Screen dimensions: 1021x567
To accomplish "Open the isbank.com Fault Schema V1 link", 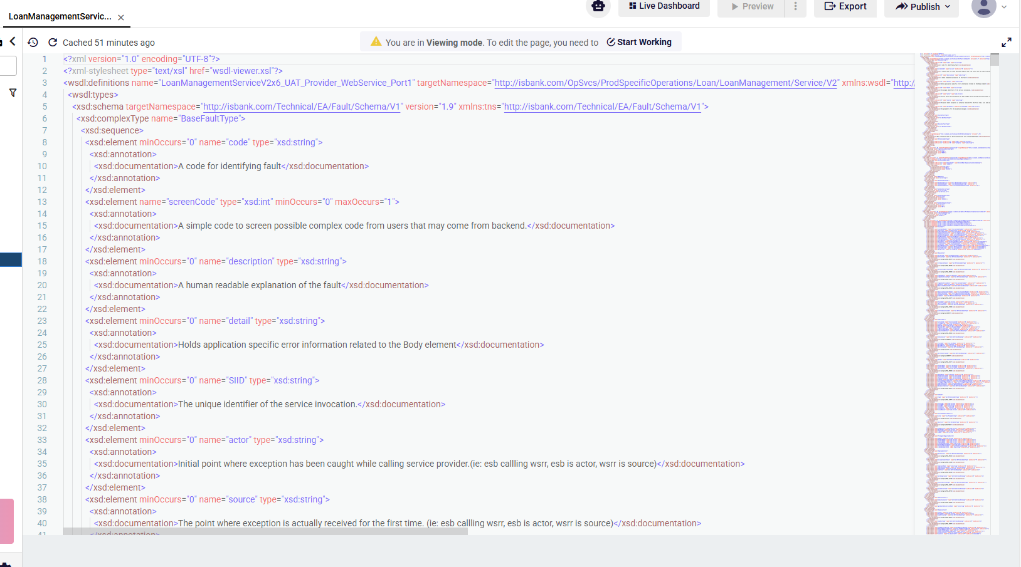I will pos(302,107).
